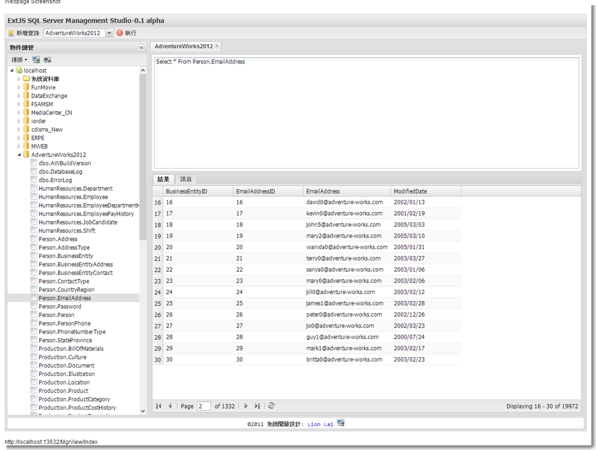Click the connect server computers icon
Screen dimensions: 596x450
click(x=36, y=59)
